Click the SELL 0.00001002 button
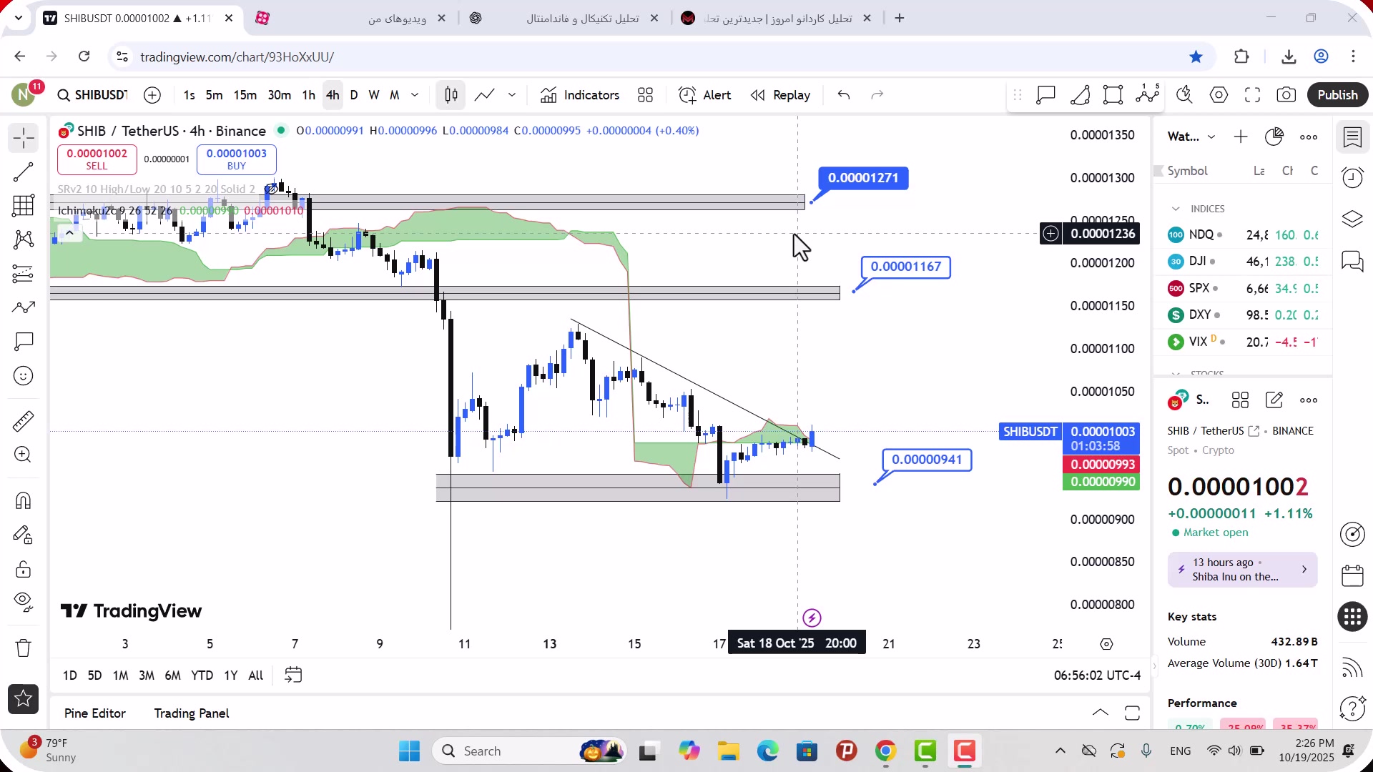 click(97, 159)
